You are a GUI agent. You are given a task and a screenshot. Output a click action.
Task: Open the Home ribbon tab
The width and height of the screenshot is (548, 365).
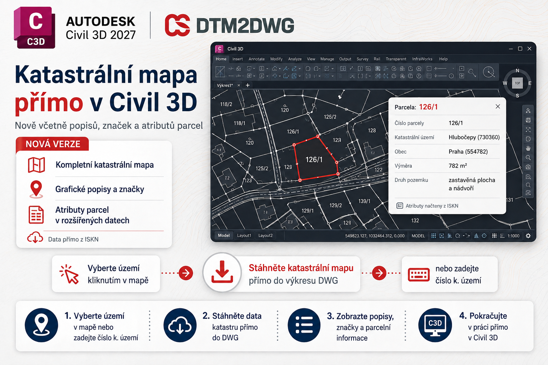point(221,59)
